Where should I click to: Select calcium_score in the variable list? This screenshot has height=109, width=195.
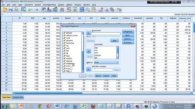point(72,35)
